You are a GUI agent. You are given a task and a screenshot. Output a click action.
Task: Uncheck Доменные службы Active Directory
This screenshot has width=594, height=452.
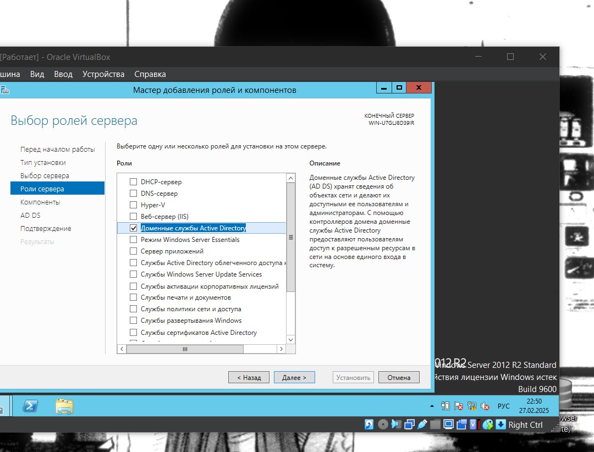pyautogui.click(x=133, y=228)
